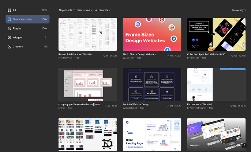Image resolution: width=251 pixels, height=152 pixels.
Task: Click the Widgets gear icon in sidebar
Action: click(10, 38)
